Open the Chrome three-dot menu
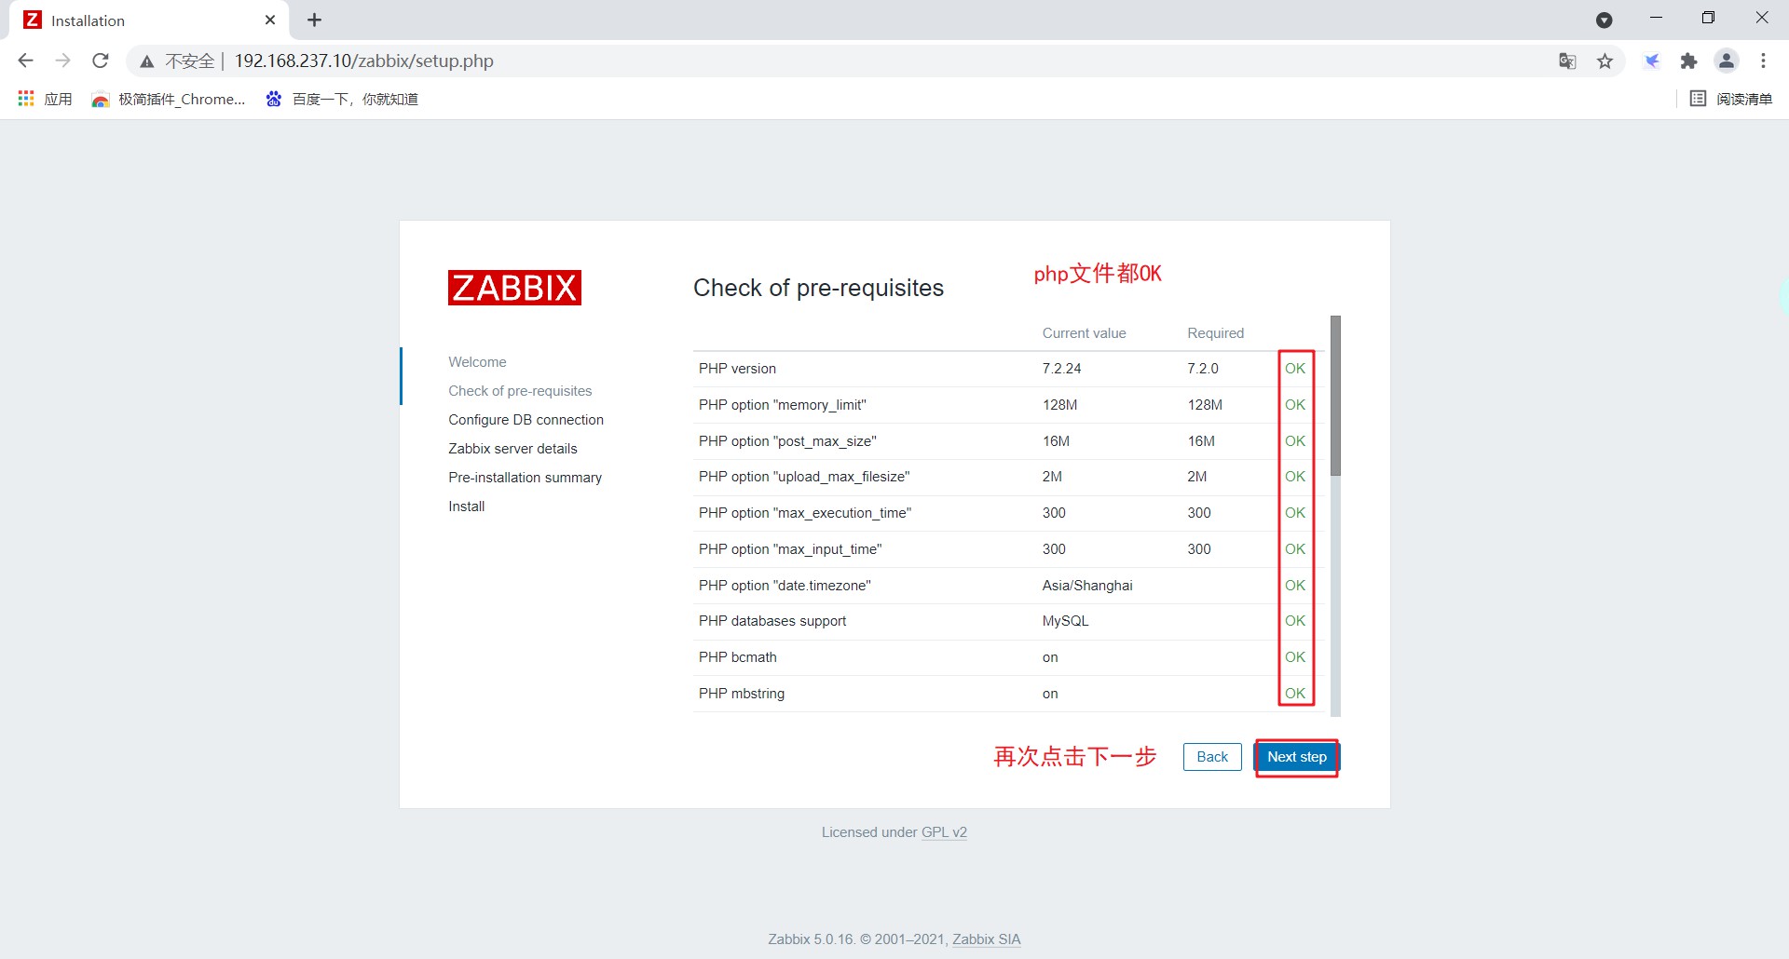This screenshot has height=959, width=1789. click(x=1763, y=61)
